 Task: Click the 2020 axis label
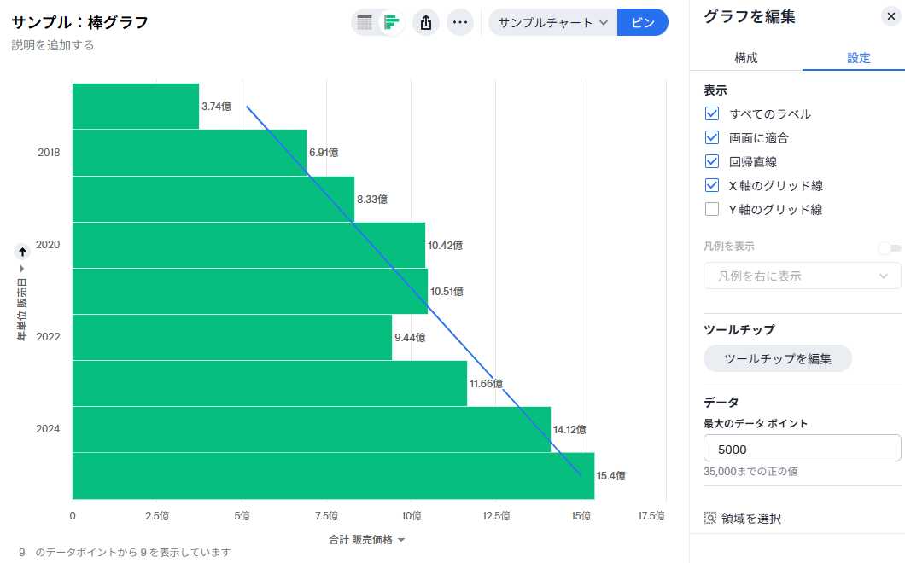(x=48, y=245)
